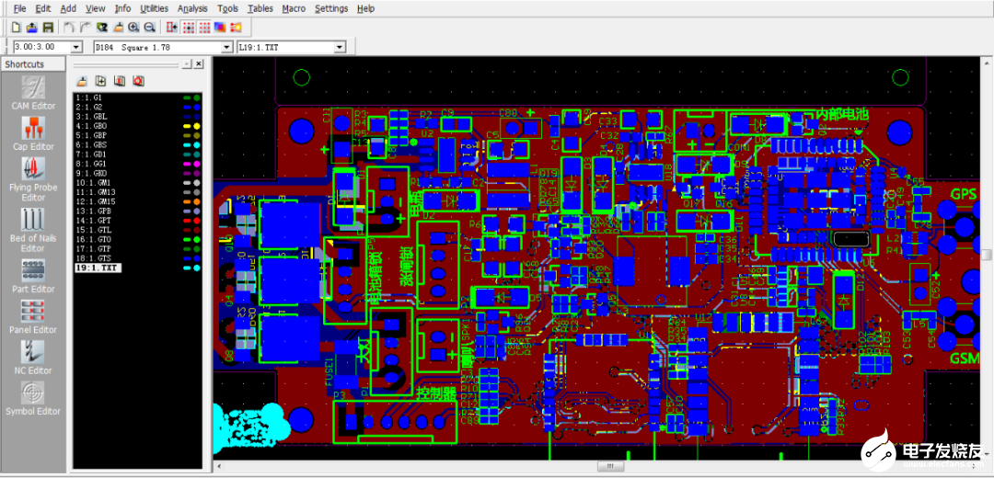Pin the layer panel with the small button
994x478 pixels.
coord(186,64)
